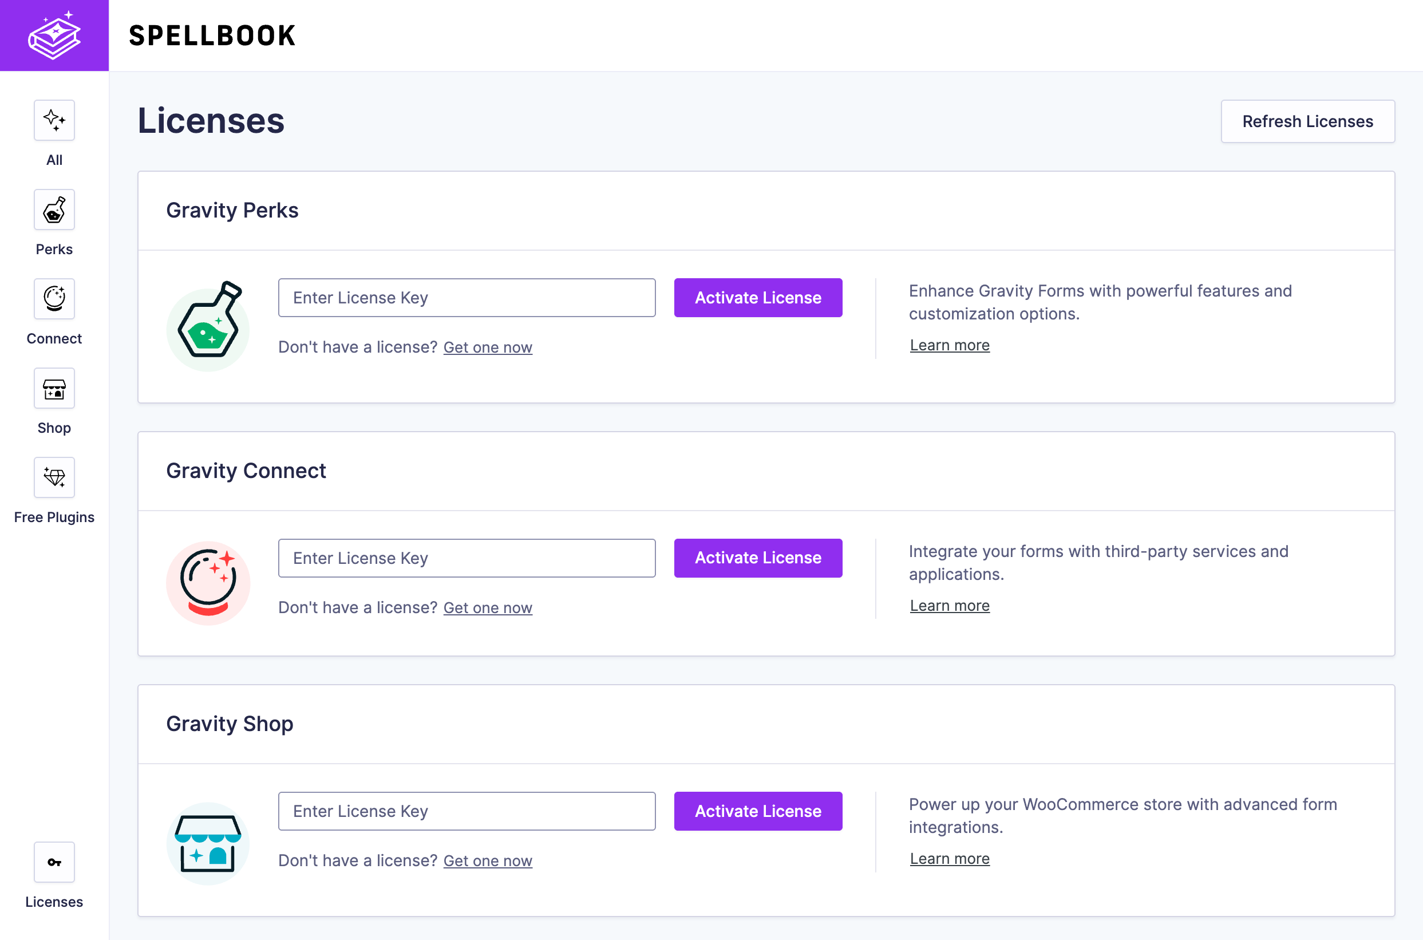Click the 'Enhance Gravity Forms with powerful features' description
The height and width of the screenshot is (940, 1423).
point(1100,302)
